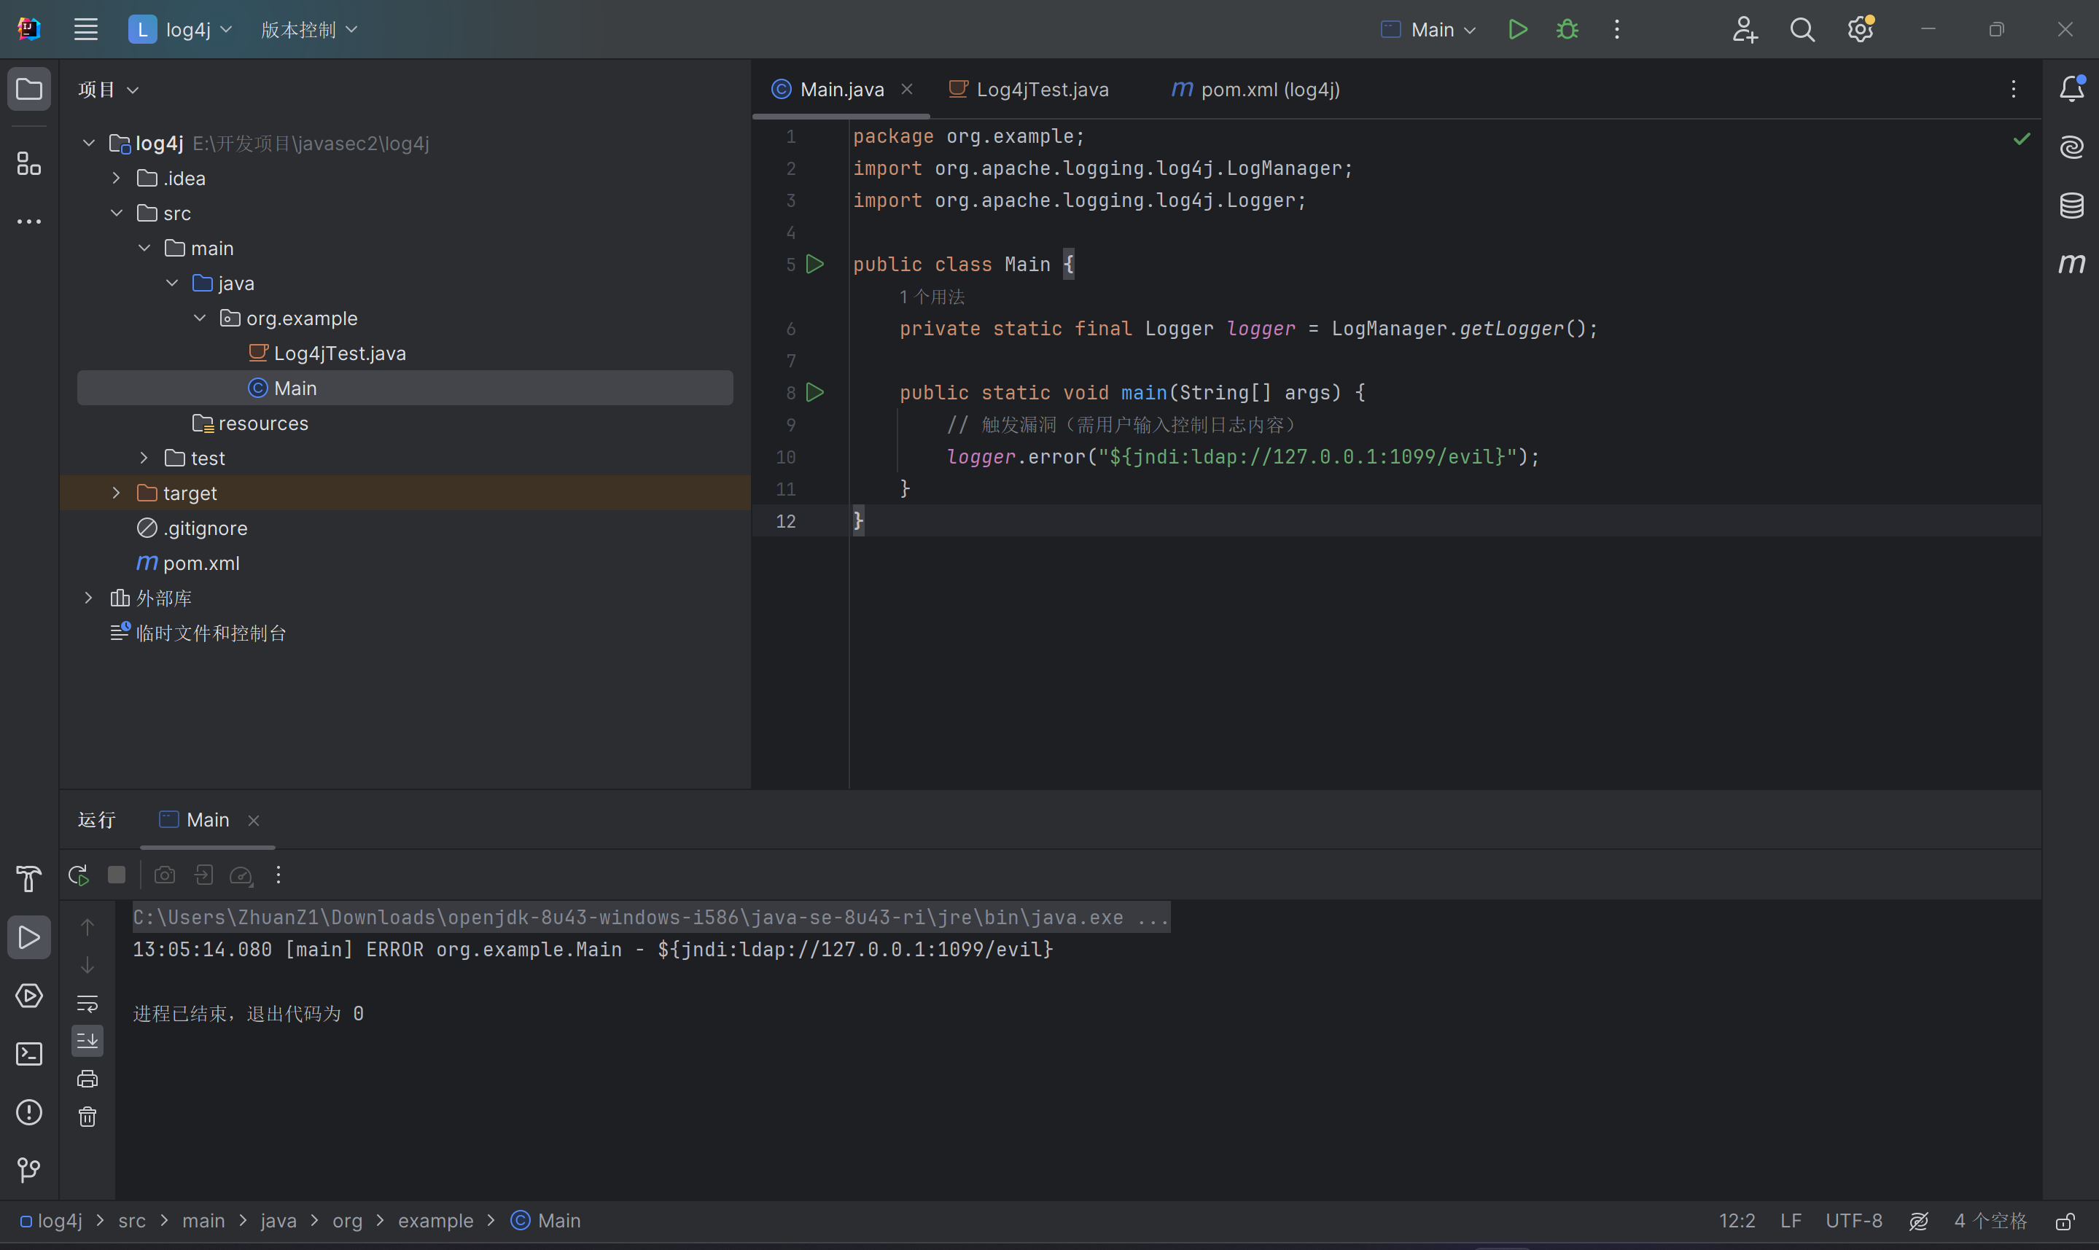Open the Terminal tool window icon
Screen dimensions: 2099x1250
pyautogui.click(x=29, y=1054)
